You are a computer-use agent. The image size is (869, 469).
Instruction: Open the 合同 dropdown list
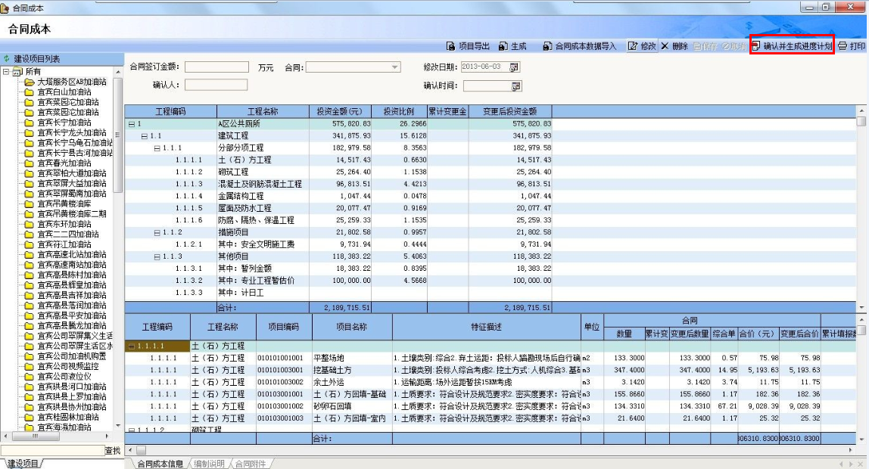(395, 67)
